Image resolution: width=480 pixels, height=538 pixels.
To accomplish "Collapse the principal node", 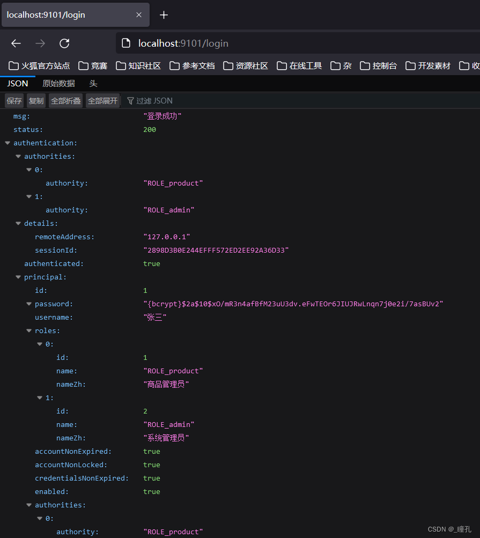I will (x=18, y=277).
